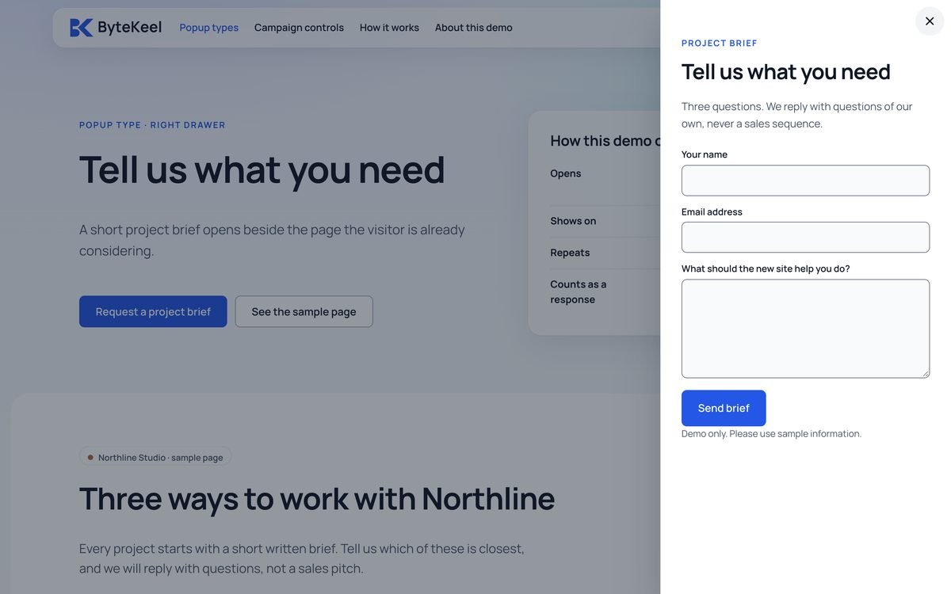
Task: Click the Opens row in demo card
Action: [605, 173]
